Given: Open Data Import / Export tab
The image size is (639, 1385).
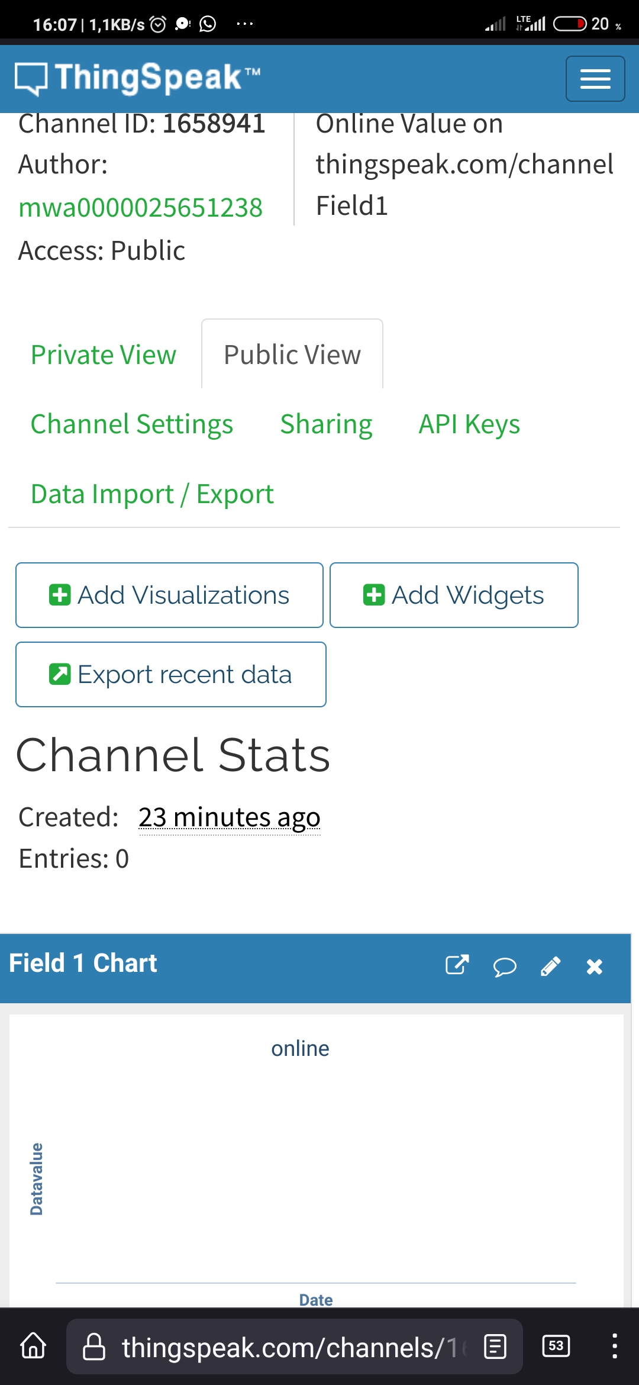Looking at the screenshot, I should (152, 494).
